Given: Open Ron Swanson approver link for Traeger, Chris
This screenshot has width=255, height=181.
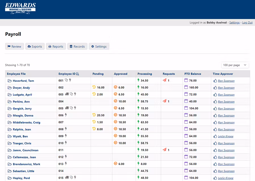Looking at the screenshot, I should pyautogui.click(x=226, y=143).
